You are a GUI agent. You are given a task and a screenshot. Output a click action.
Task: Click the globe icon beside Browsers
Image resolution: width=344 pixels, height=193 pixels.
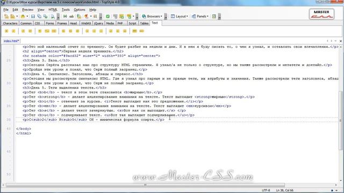tap(144, 17)
